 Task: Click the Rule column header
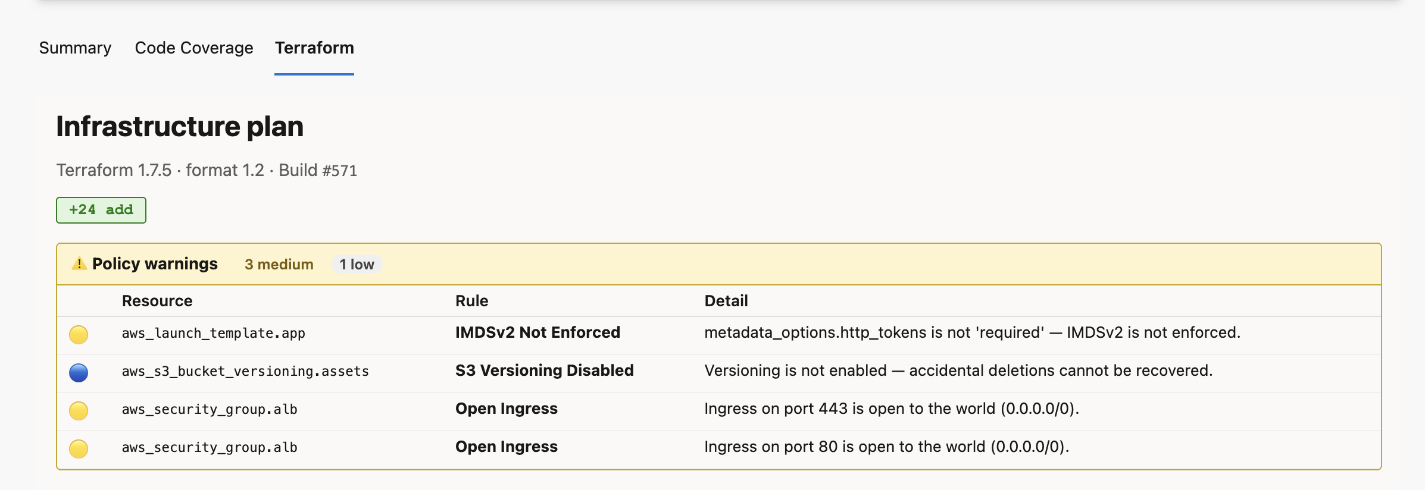coord(471,301)
